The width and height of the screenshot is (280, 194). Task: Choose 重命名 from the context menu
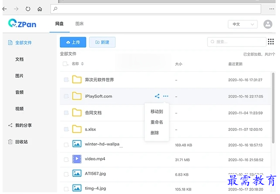pyautogui.click(x=156, y=122)
